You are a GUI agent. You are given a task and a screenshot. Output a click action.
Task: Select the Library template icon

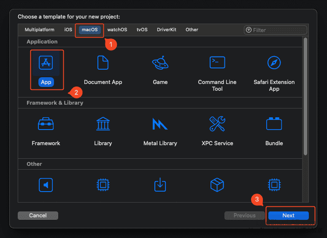click(103, 124)
